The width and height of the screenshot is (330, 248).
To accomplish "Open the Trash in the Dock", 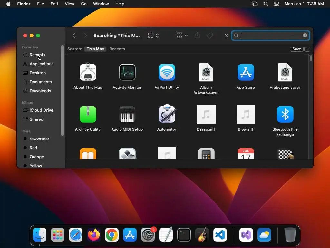I will [290, 235].
